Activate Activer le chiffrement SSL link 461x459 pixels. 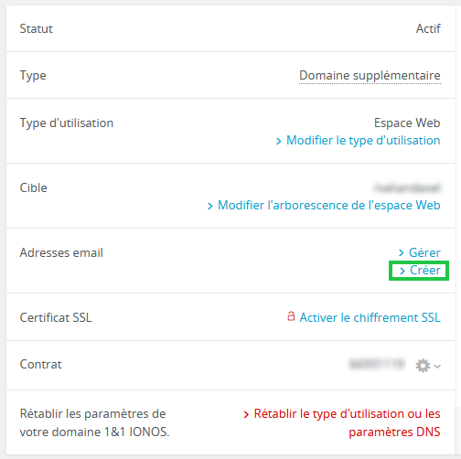pyautogui.click(x=370, y=317)
